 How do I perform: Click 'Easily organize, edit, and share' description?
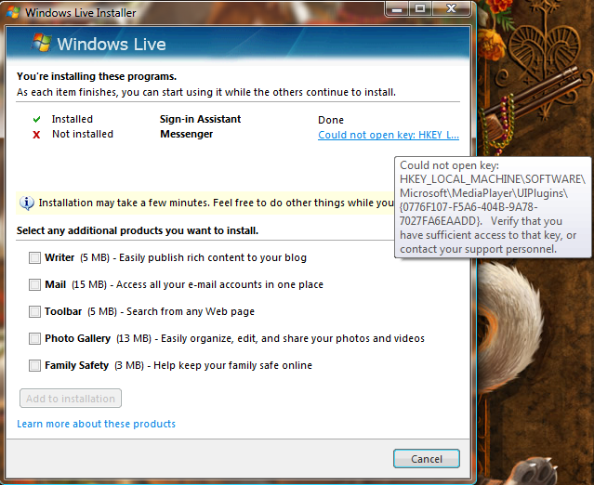(x=293, y=338)
